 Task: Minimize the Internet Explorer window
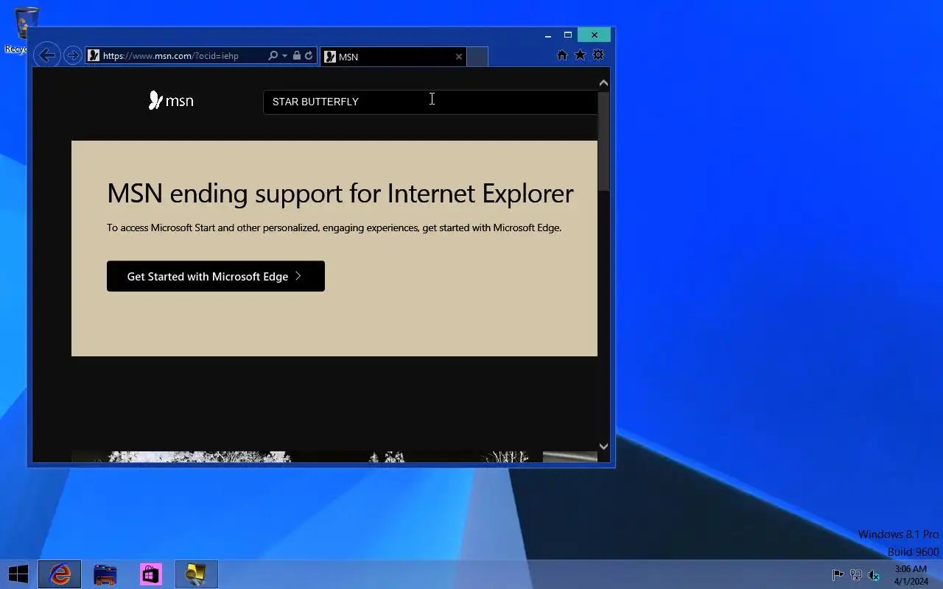point(547,35)
